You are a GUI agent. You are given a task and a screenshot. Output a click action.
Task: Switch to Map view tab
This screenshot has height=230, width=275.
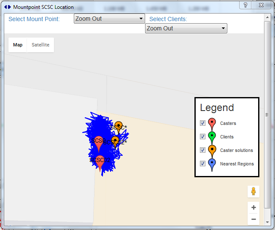[18, 45]
